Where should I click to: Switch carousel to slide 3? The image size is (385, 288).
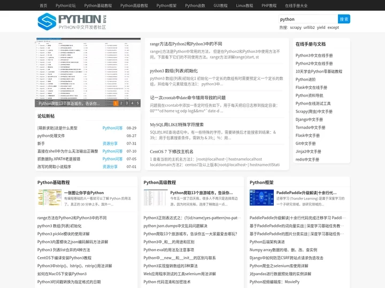[x=127, y=103]
